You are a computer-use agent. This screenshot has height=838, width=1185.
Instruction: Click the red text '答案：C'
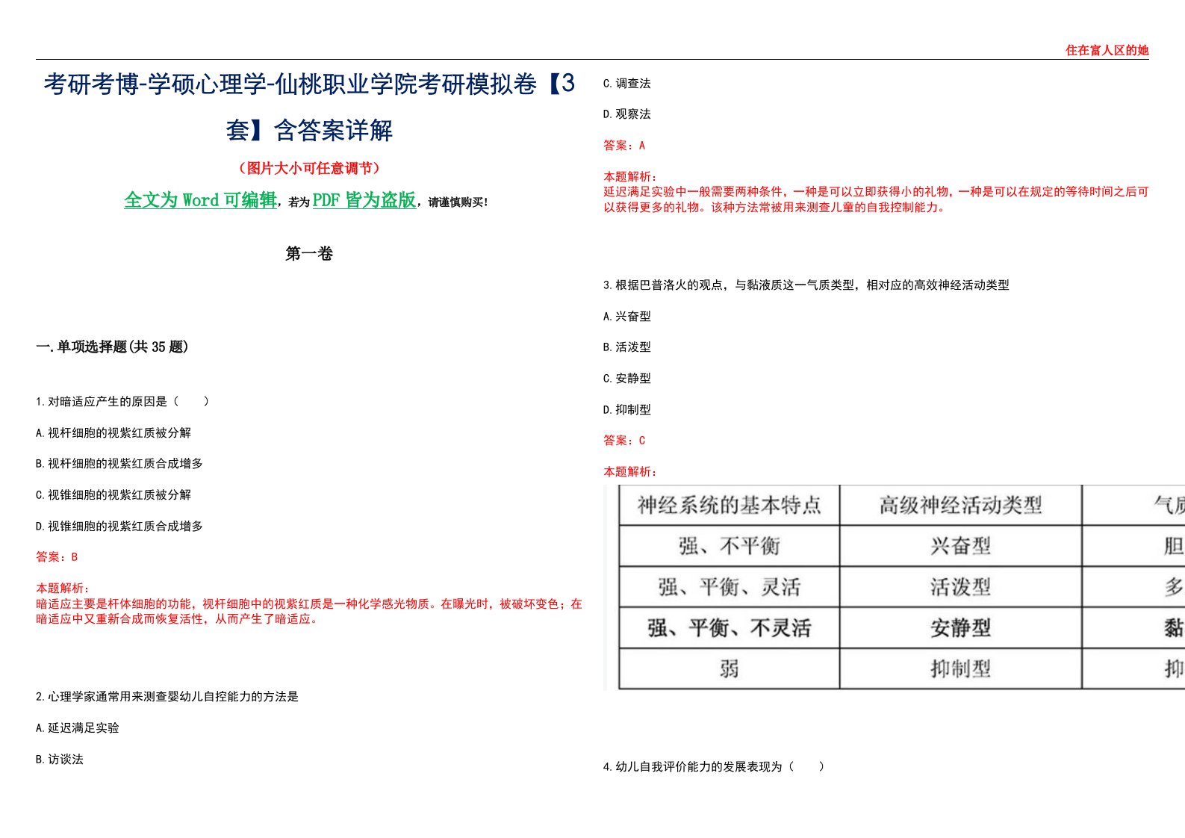[624, 441]
